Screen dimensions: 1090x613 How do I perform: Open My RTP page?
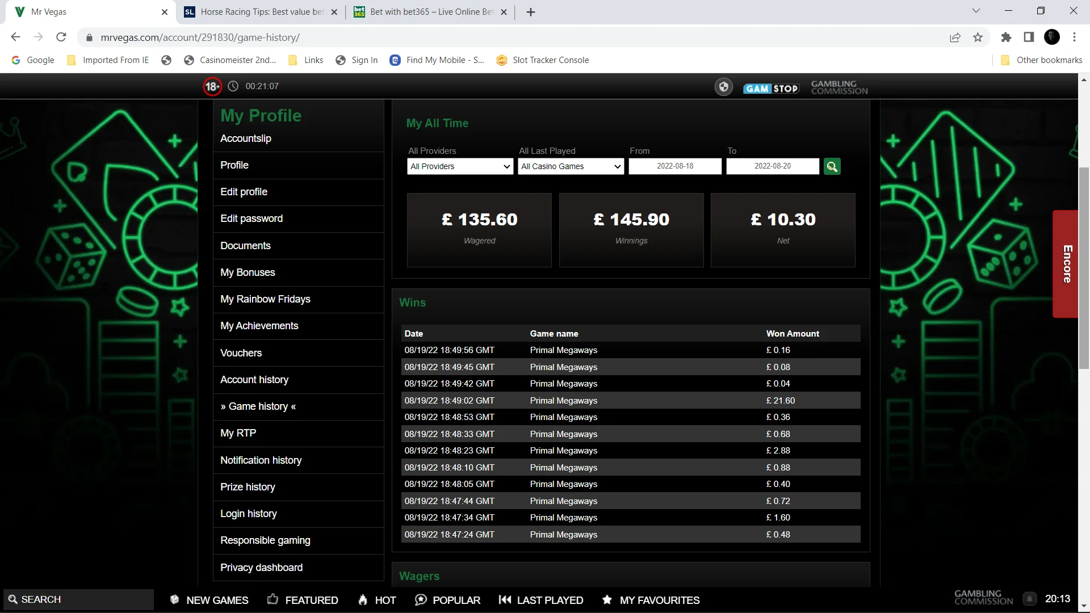coord(238,433)
